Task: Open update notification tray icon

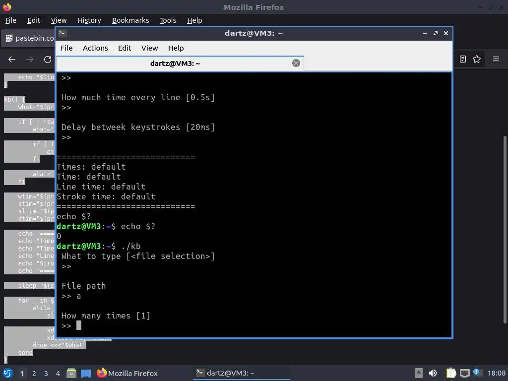Action: click(477, 373)
